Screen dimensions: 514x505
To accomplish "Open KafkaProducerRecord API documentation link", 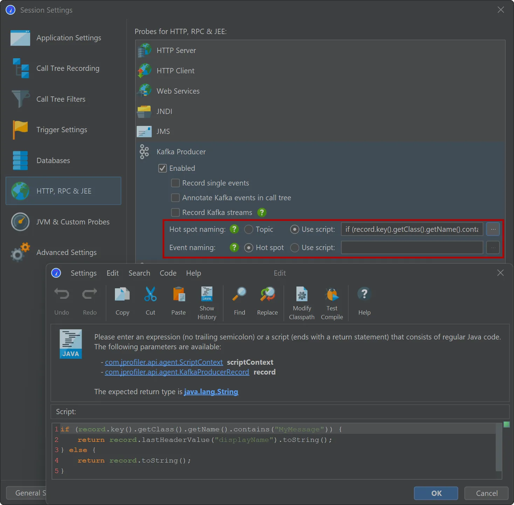I will [177, 372].
